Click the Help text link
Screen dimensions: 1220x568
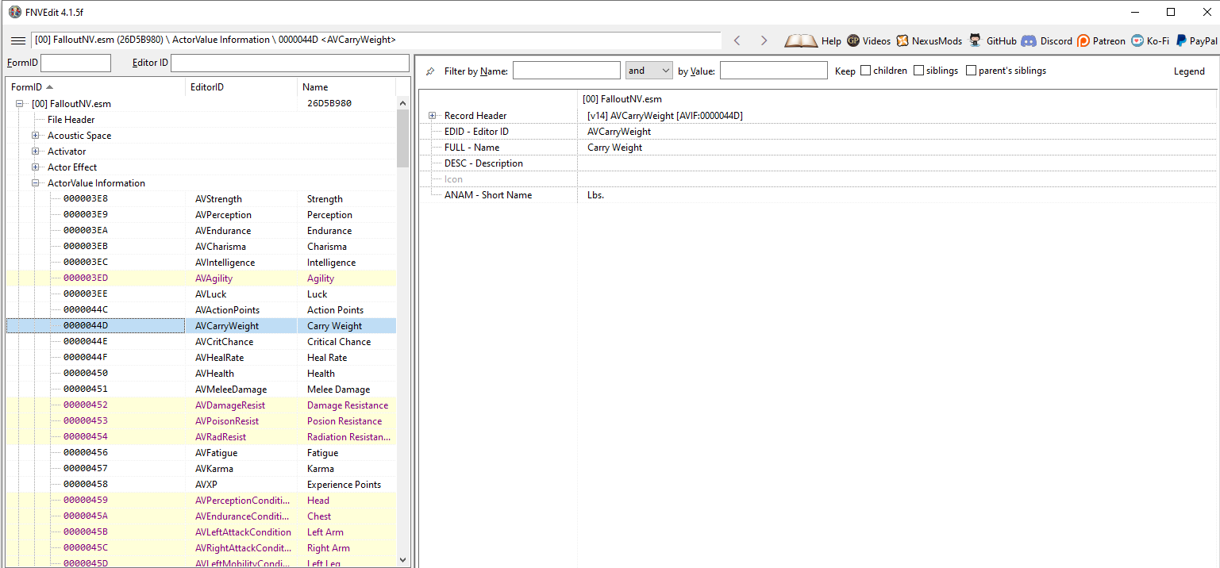pyautogui.click(x=831, y=41)
